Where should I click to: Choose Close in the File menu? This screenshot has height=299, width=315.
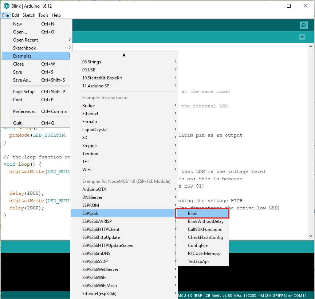click(x=36, y=64)
